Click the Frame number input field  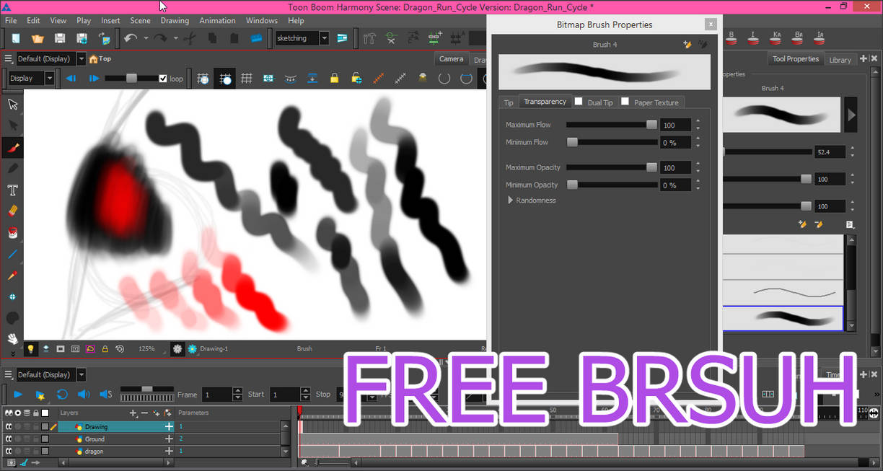(x=217, y=395)
